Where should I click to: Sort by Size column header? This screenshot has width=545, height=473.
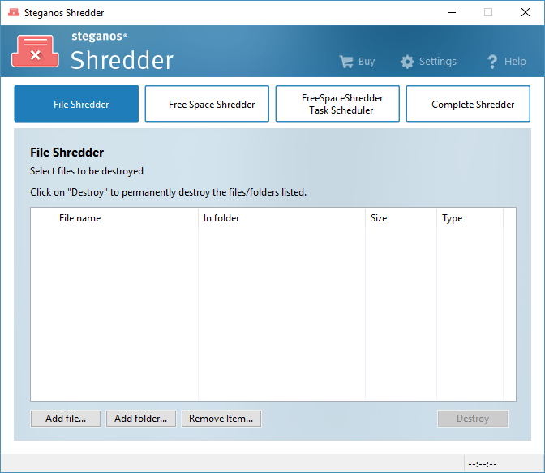[x=401, y=218]
